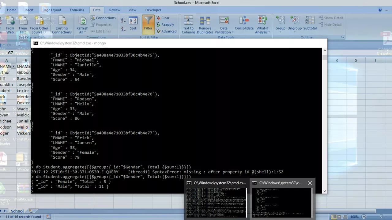Click the cmd window scrollbar up arrow
Image resolution: width=392 pixels, height=220 pixels.
tap(325, 51)
